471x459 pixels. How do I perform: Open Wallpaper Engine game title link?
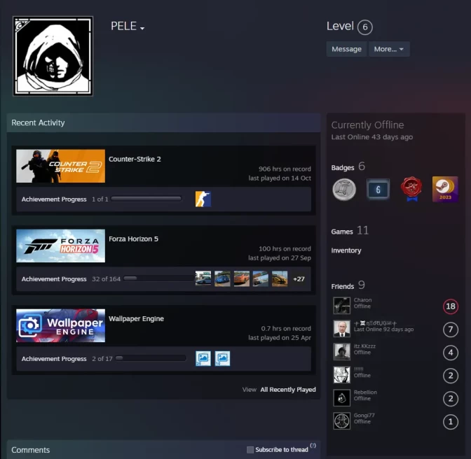pos(136,318)
